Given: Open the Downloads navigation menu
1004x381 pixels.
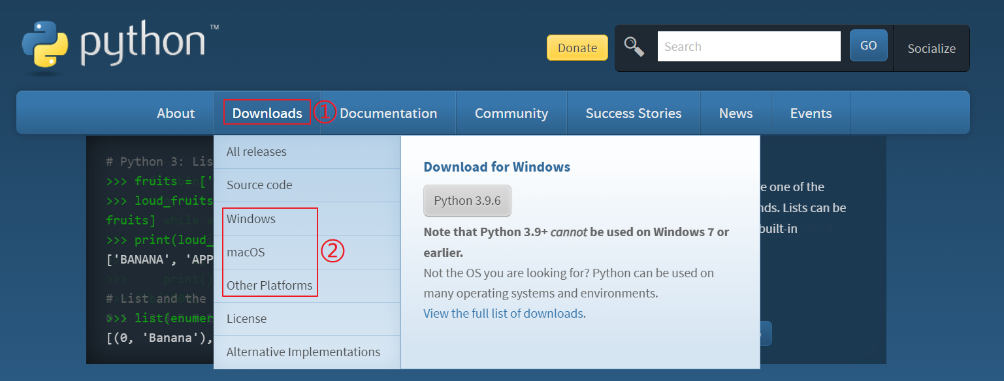Looking at the screenshot, I should tap(267, 114).
